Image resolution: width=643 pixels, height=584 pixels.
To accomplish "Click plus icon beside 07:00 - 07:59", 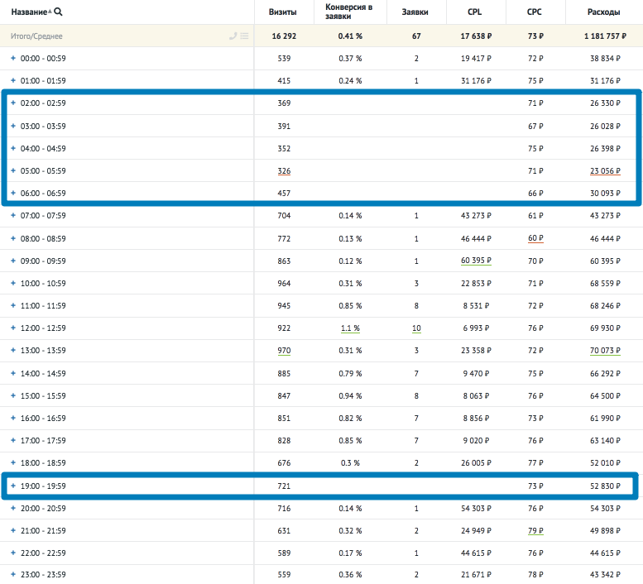I will tap(12, 216).
